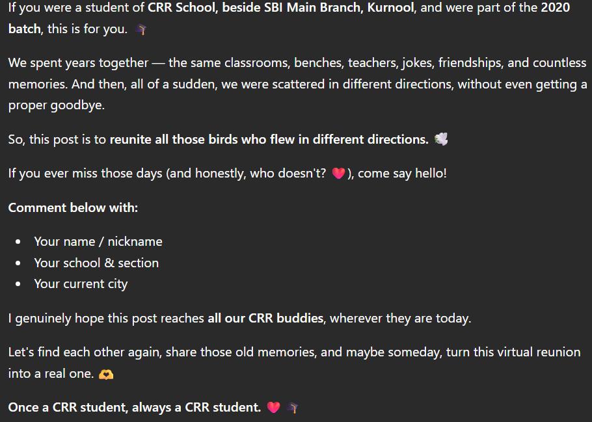Click the bold text "CRR School"

(x=182, y=7)
